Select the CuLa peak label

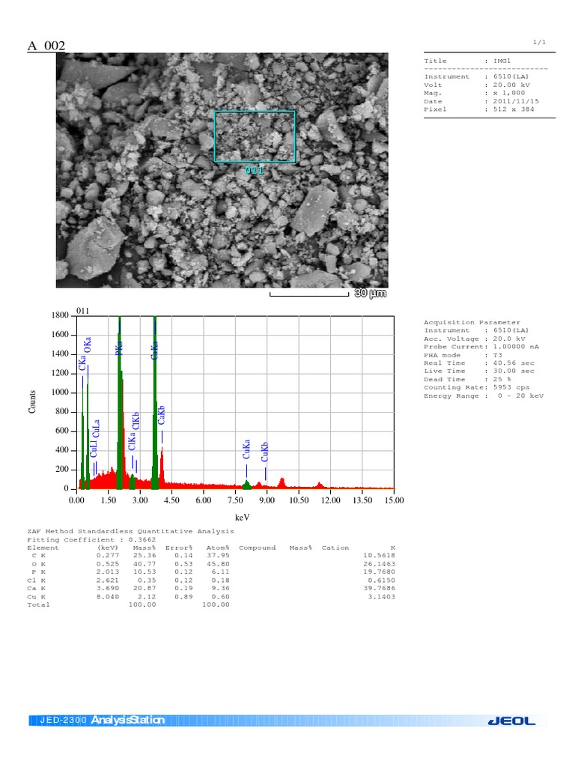[96, 428]
